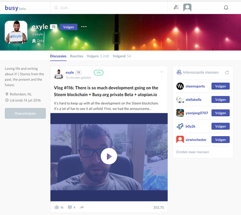Follow sirwinchester via Volgen
The width and height of the screenshot is (241, 215).
[x=221, y=140]
